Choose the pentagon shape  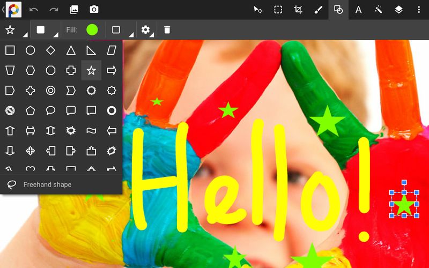click(x=31, y=110)
